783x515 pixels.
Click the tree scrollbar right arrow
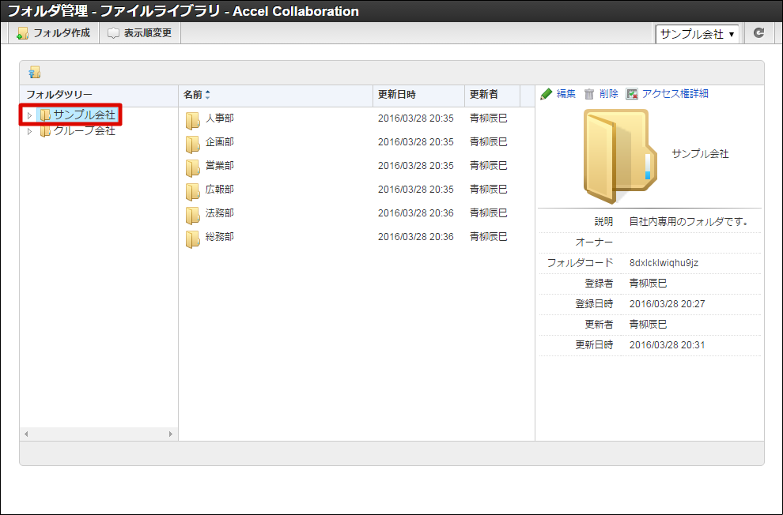click(x=171, y=434)
